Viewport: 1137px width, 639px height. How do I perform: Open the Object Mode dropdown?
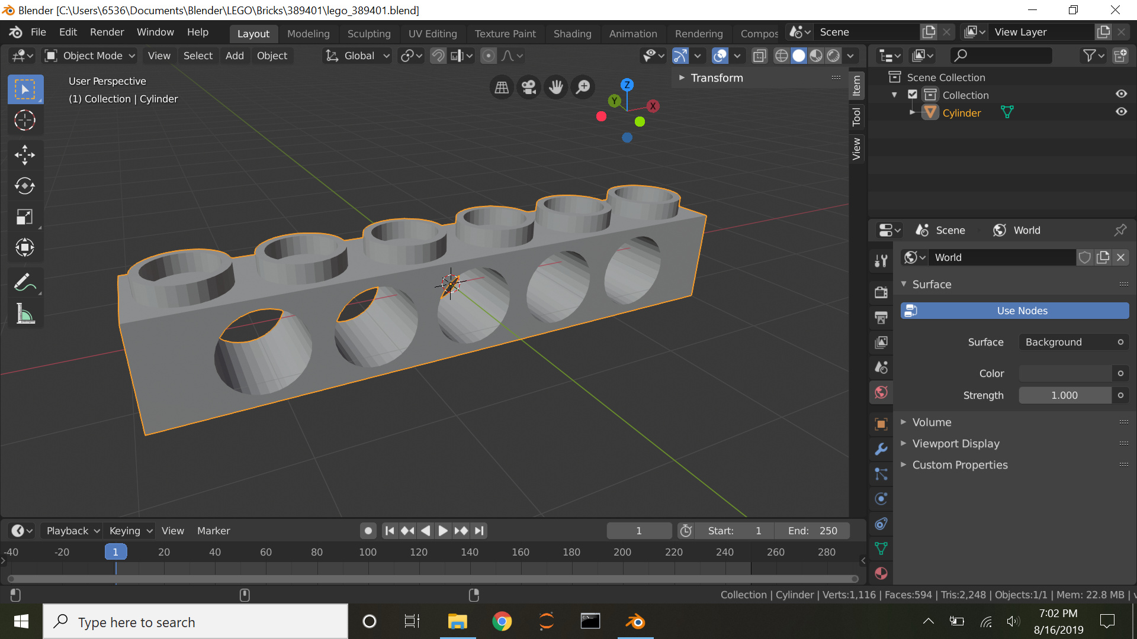(89, 55)
